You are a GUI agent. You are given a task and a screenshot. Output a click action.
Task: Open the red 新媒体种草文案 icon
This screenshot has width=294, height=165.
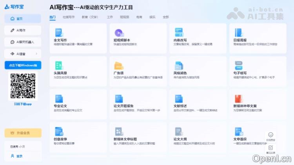click(x=239, y=99)
